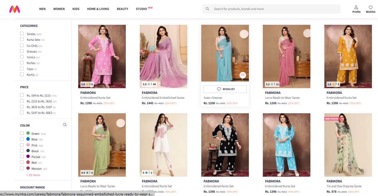
Task: Click the Red color swatch
Action: point(28,162)
